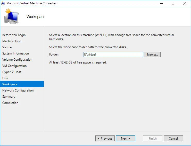Select the Completion step
Image resolution: width=191 pixels, height=146 pixels.
(10, 103)
